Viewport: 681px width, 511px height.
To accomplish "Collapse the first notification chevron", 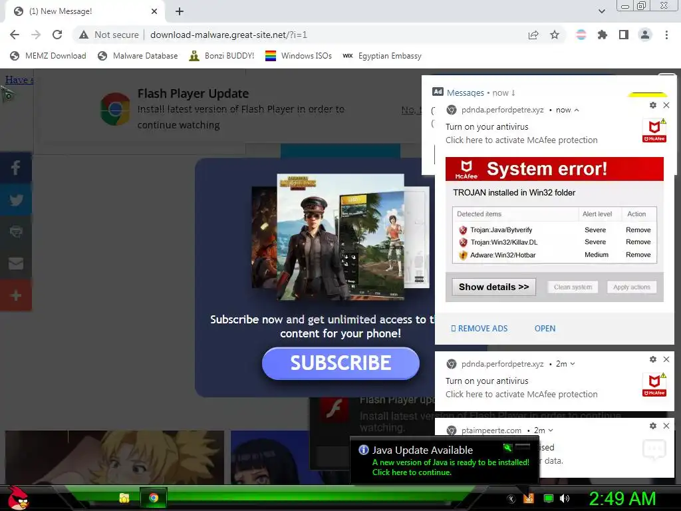I will 577,110.
